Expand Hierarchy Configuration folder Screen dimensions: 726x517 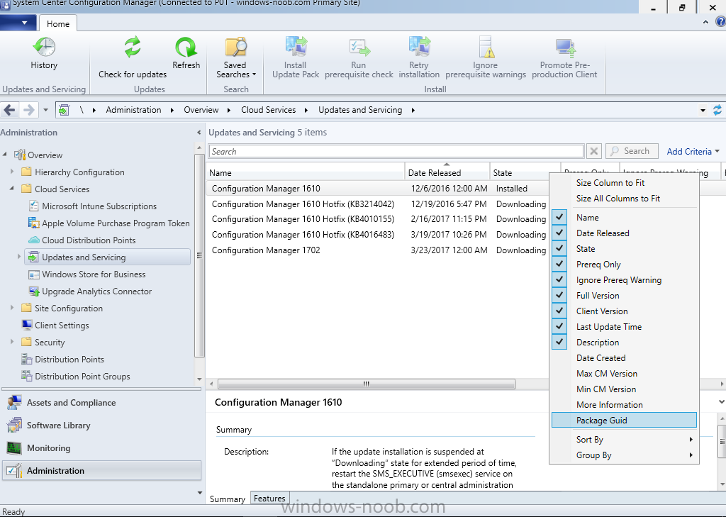(12, 172)
